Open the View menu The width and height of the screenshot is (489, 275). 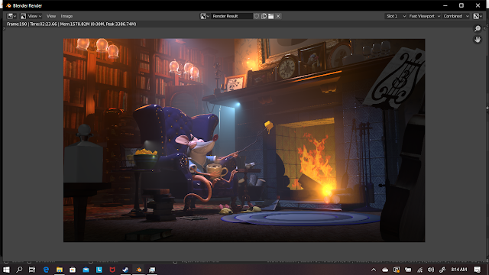click(x=51, y=16)
